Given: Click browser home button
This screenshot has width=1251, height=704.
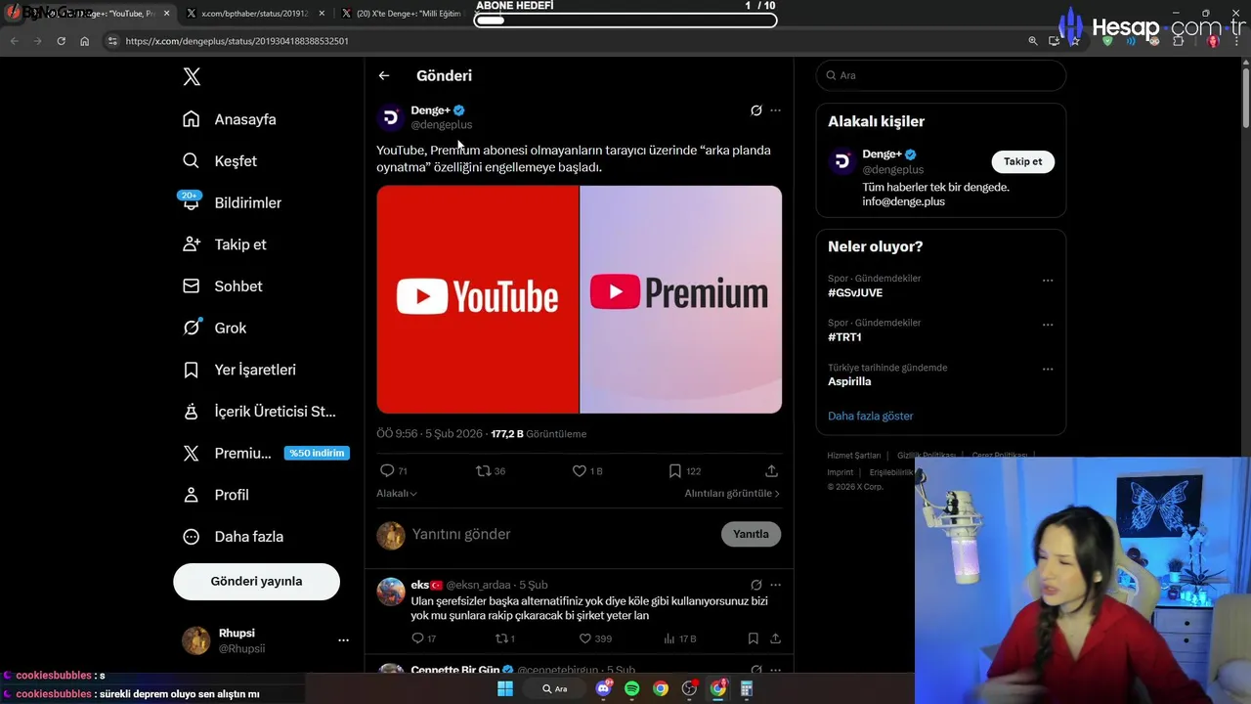Looking at the screenshot, I should pos(85,41).
